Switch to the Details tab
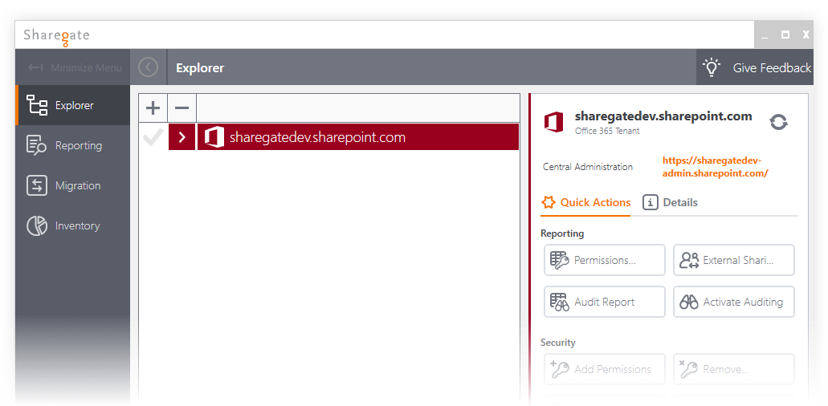 coord(670,202)
